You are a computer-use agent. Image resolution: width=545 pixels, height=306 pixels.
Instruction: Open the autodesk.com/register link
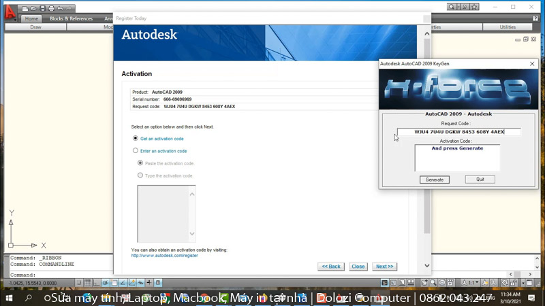click(164, 256)
